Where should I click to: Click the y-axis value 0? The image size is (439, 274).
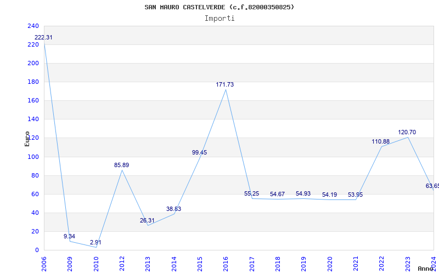click(37, 250)
